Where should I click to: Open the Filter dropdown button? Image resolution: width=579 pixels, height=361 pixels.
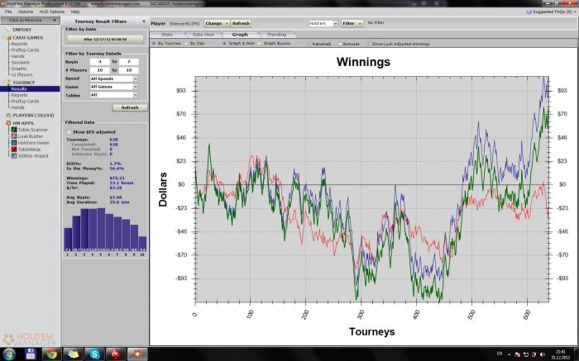[x=352, y=23]
